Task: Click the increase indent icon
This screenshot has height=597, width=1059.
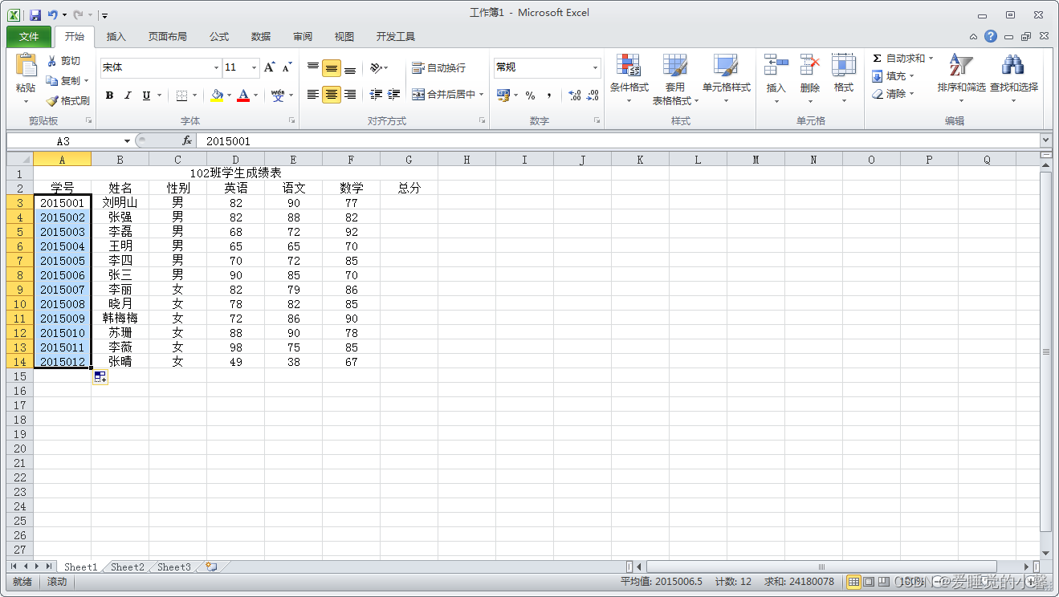Action: pyautogui.click(x=393, y=95)
